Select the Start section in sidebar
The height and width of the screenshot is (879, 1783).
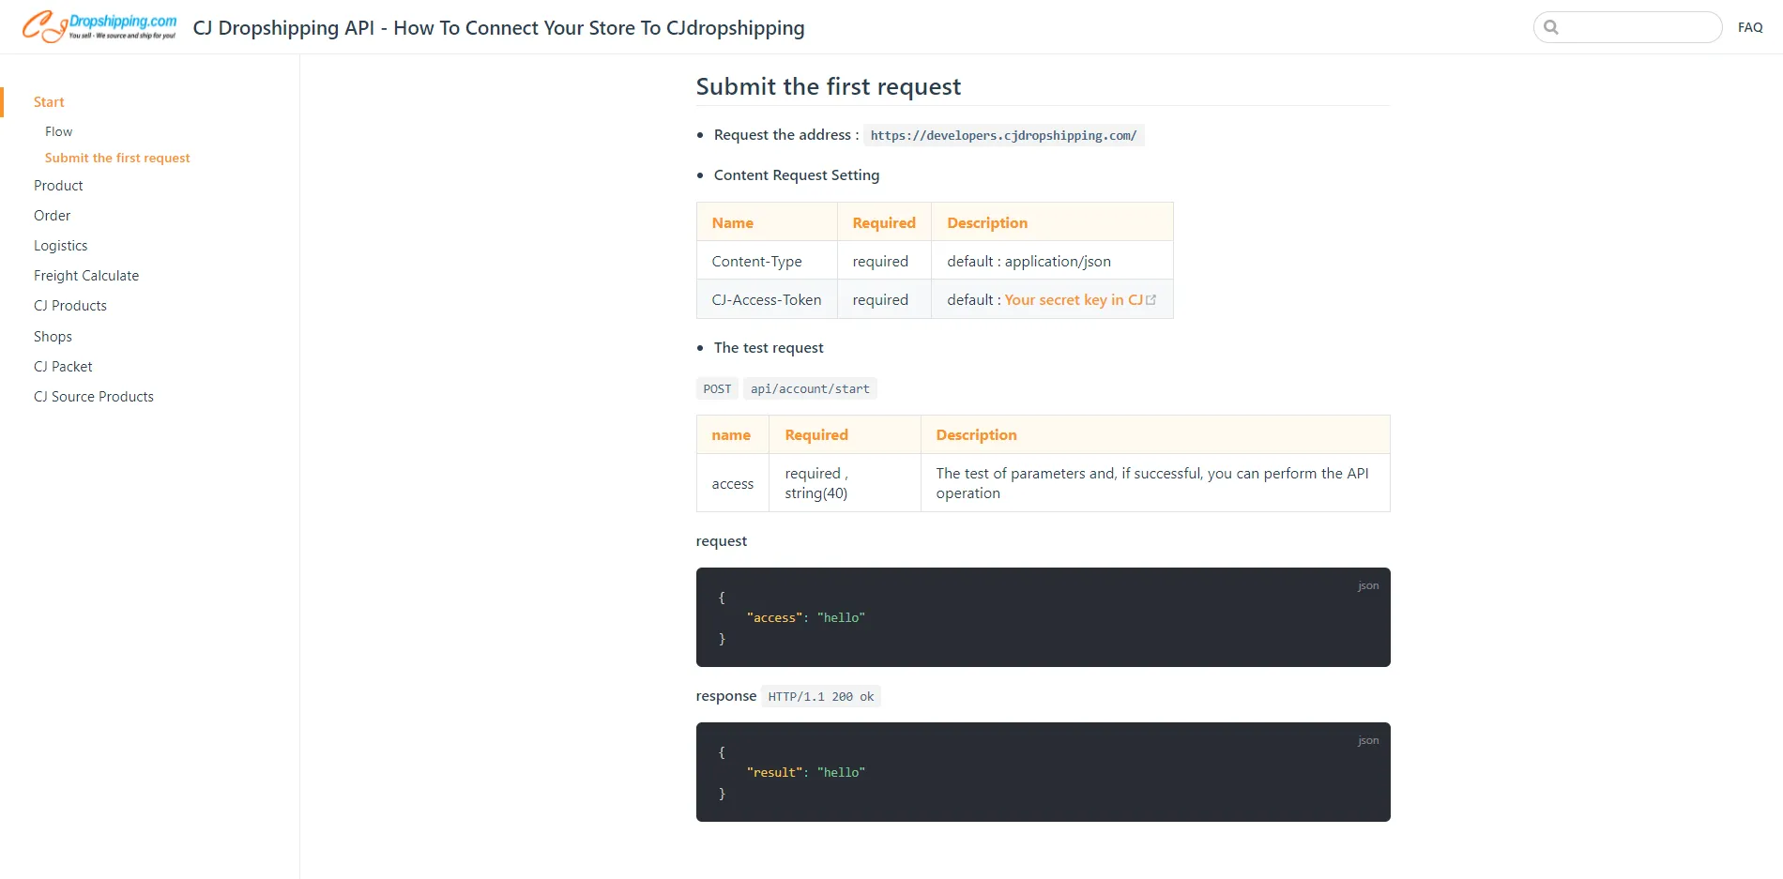tap(49, 102)
